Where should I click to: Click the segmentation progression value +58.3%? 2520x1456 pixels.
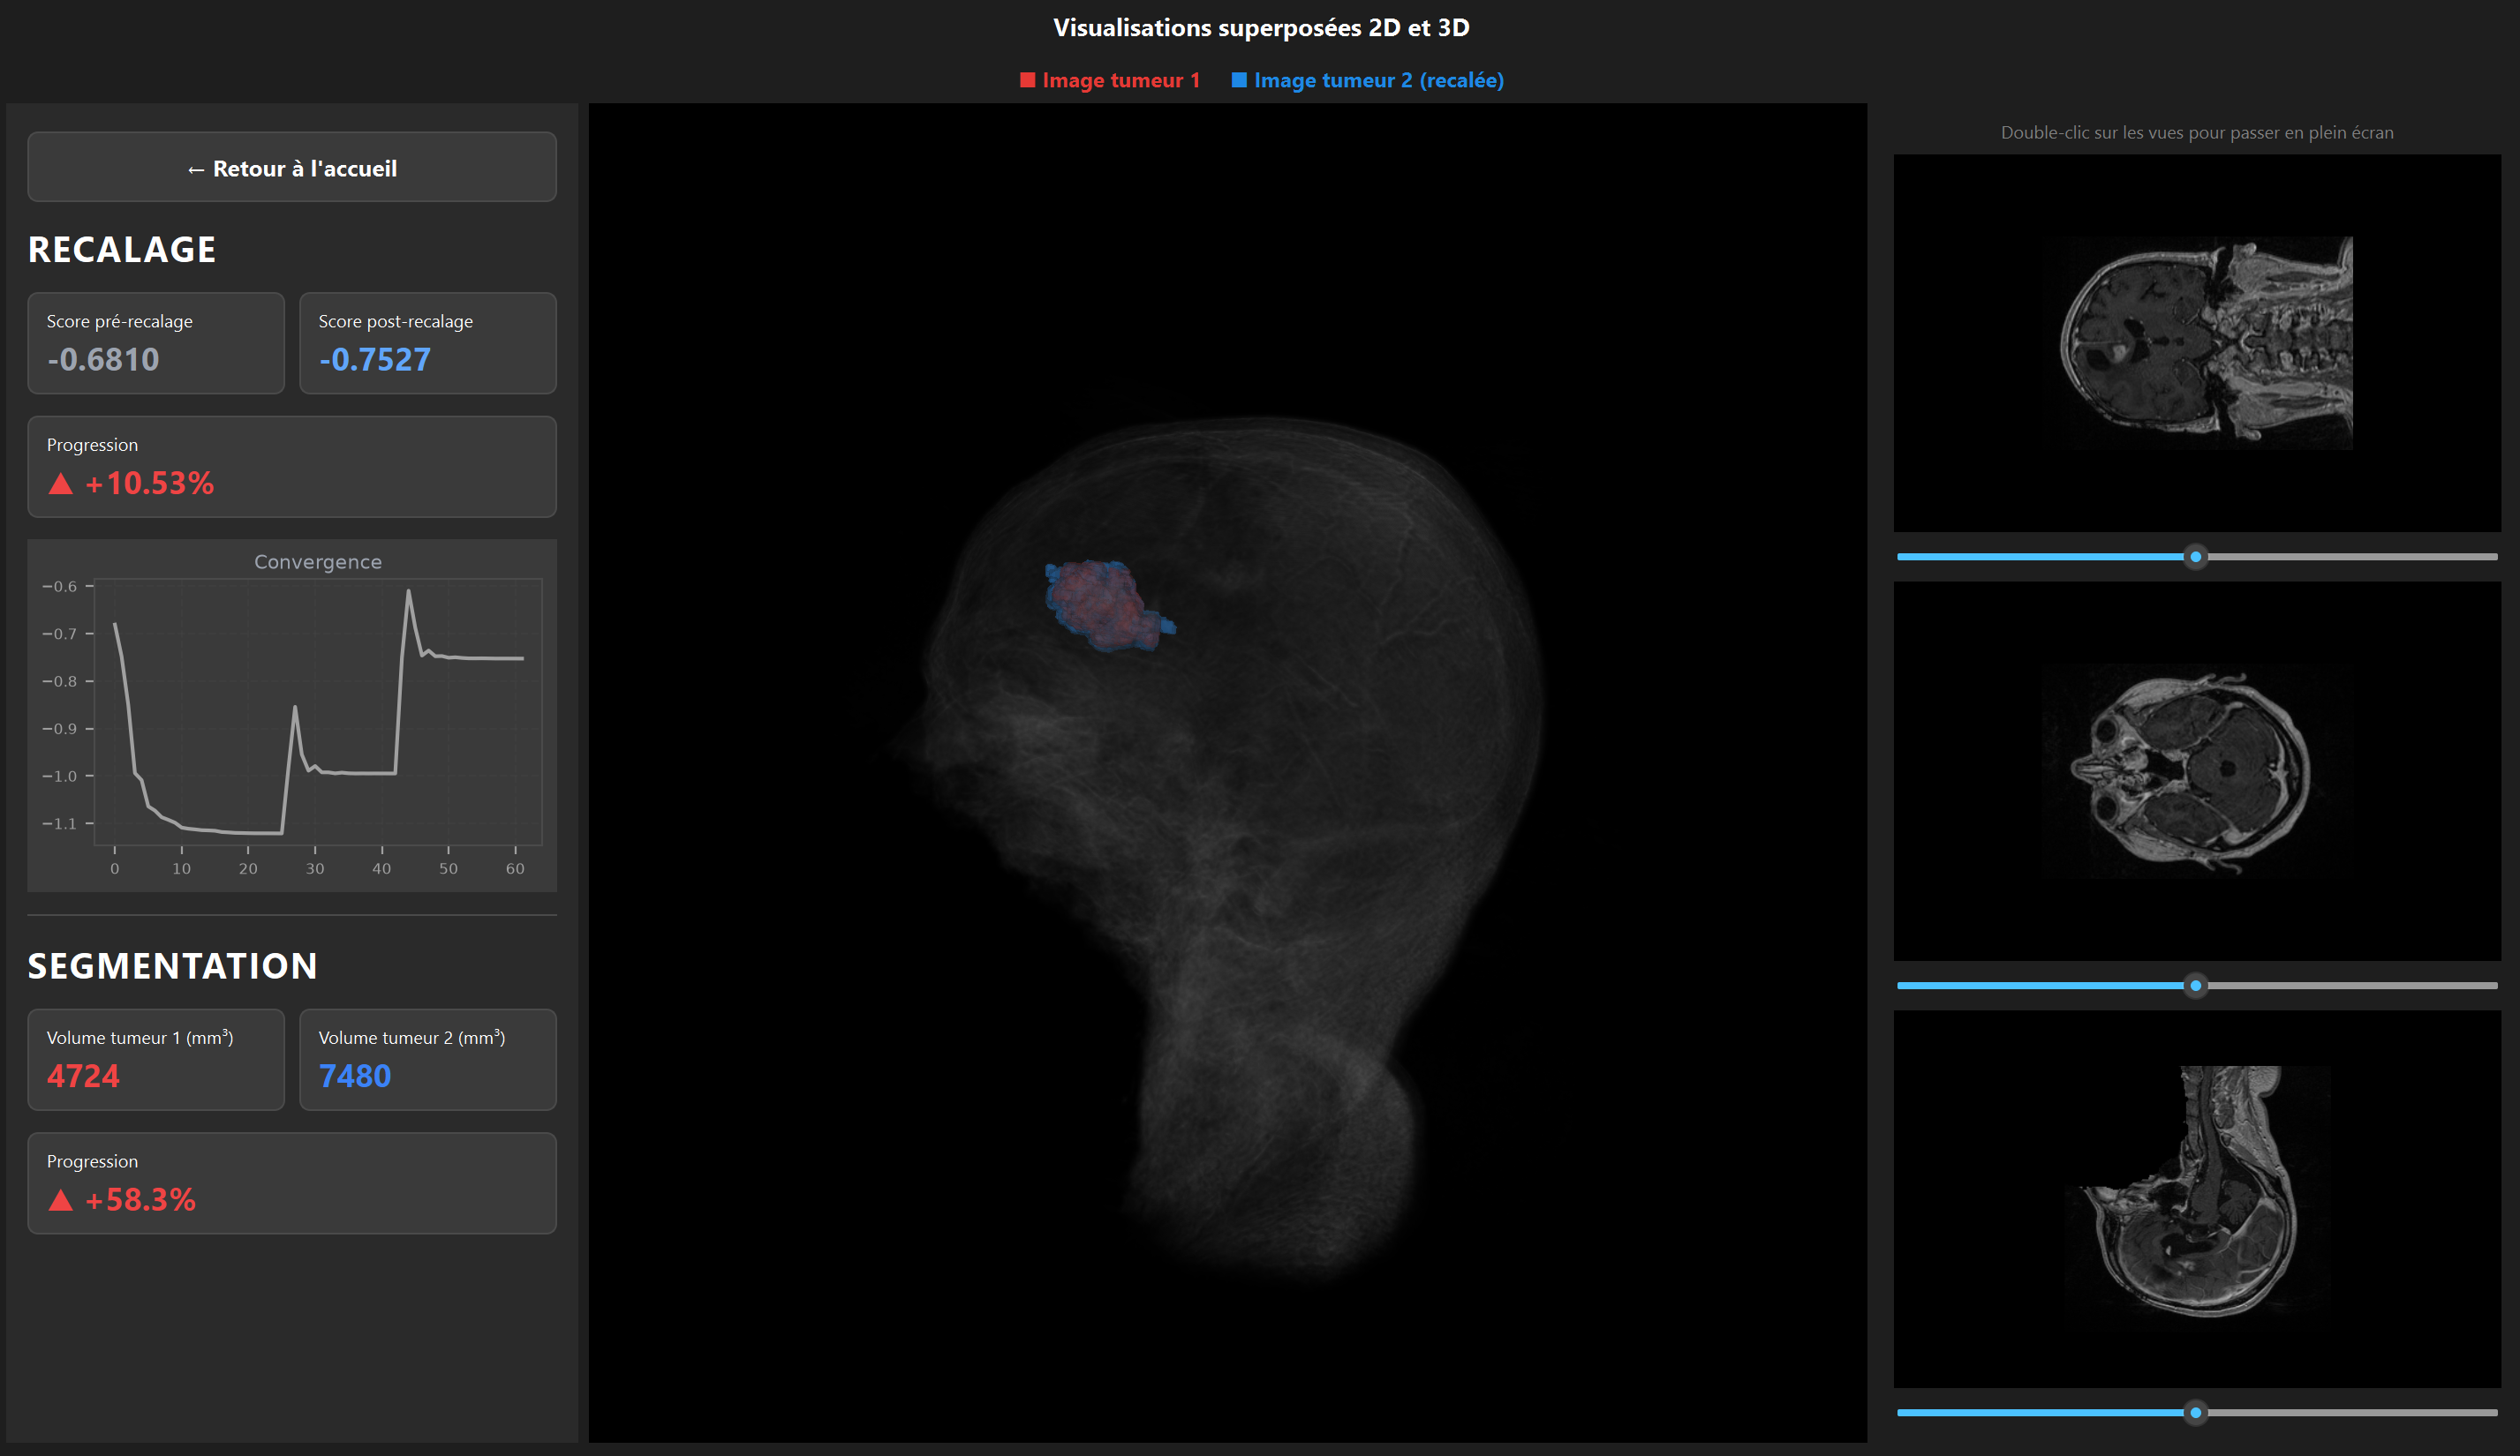(140, 1200)
